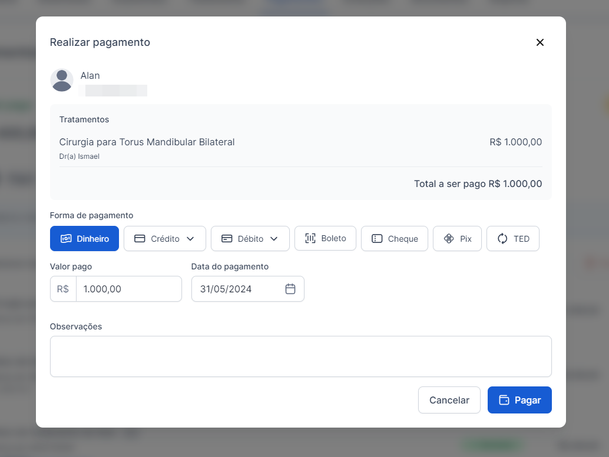Click the Pix diamond icon
The image size is (609, 457).
click(x=449, y=239)
